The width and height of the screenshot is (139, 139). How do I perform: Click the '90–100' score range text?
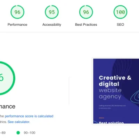click(30, 133)
